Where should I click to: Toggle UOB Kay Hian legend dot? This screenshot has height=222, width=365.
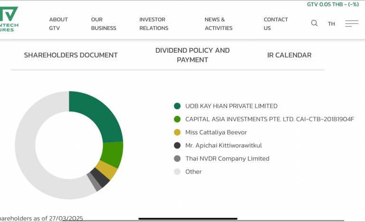(177, 106)
